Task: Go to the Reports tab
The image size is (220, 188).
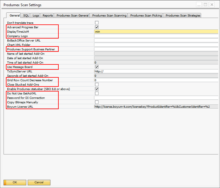Action: (x=47, y=16)
